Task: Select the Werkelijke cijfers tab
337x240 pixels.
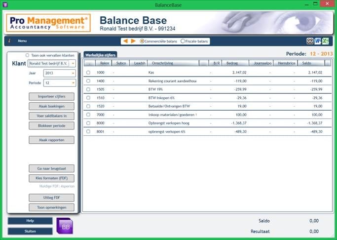Action: 100,55
